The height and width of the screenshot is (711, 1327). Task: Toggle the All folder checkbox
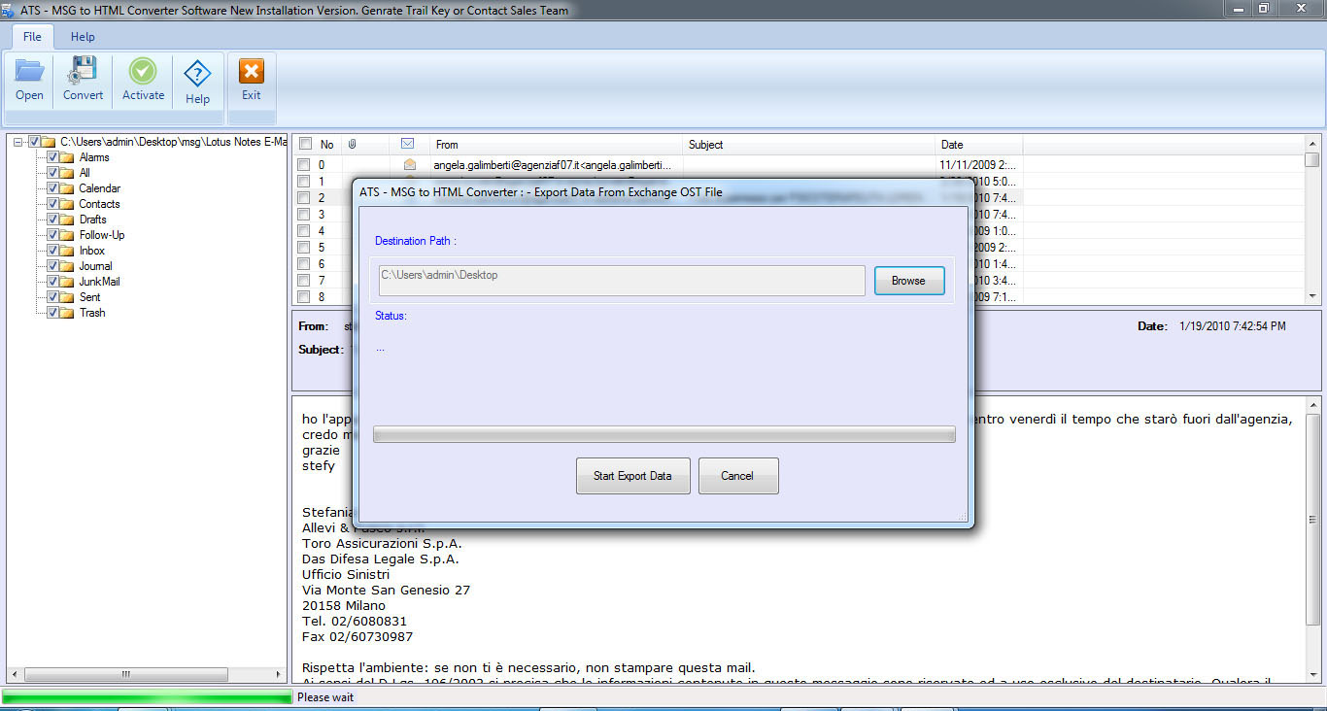[x=52, y=173]
